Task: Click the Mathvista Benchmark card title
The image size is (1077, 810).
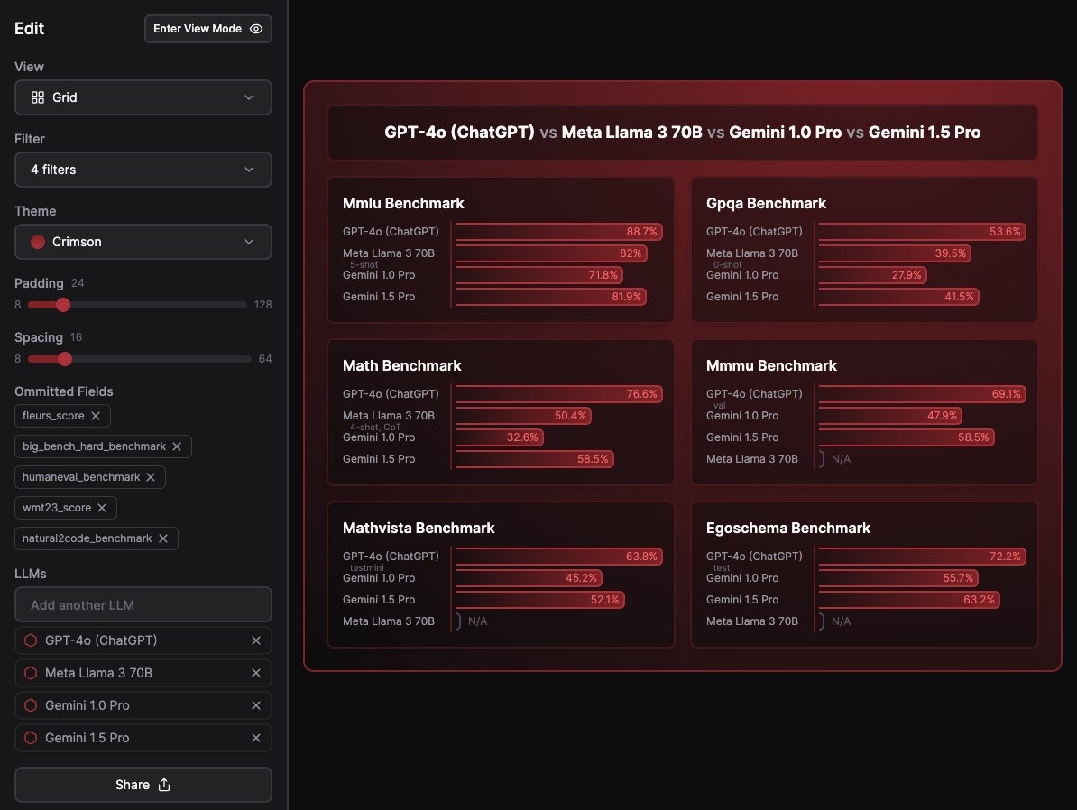Action: pos(419,528)
